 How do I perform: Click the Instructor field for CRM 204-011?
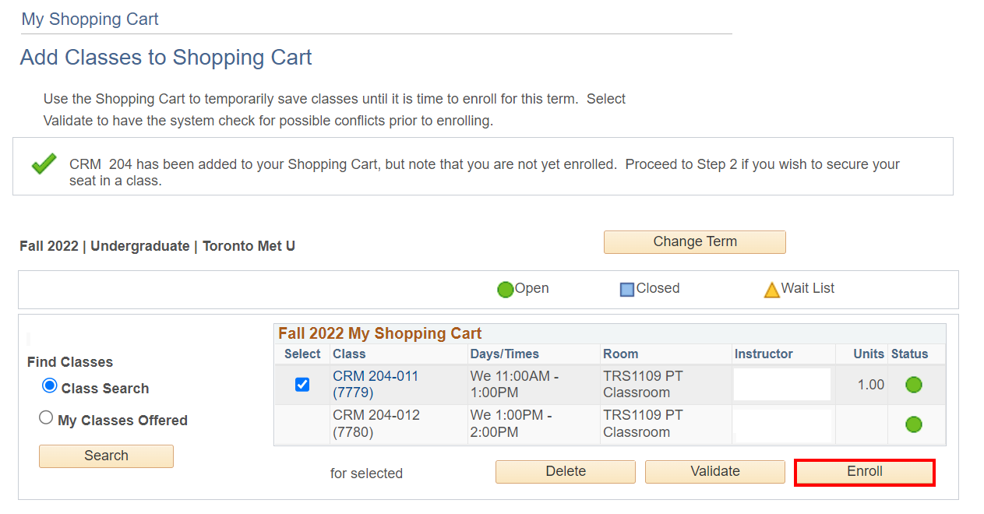782,385
